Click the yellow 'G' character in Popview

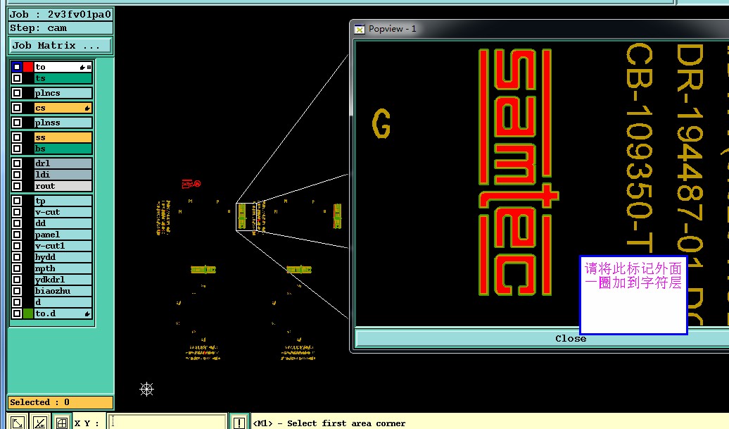tap(381, 124)
